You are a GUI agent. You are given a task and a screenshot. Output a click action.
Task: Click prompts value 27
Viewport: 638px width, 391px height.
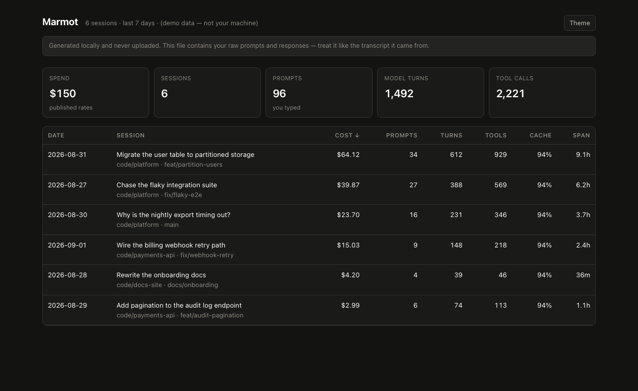click(x=413, y=185)
